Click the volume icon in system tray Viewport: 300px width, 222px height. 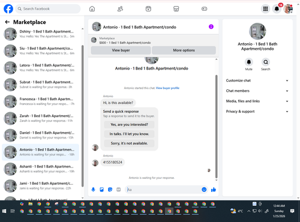(x=260, y=211)
